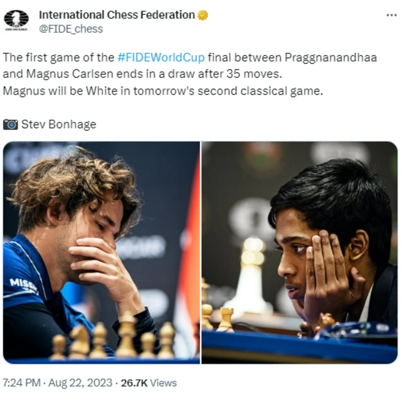Image resolution: width=403 pixels, height=395 pixels.
Task: Open the left photo of Carlsen
Action: (101, 253)
